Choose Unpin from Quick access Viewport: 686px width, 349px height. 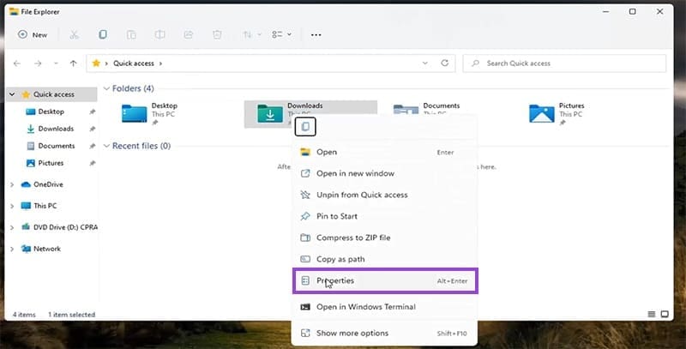tap(384, 195)
